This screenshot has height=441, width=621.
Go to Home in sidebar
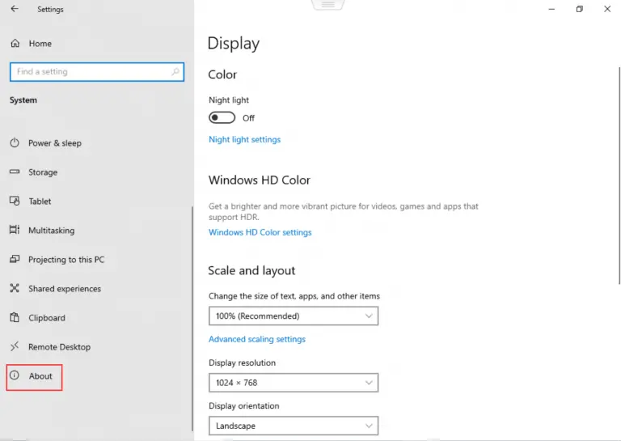[x=40, y=44]
